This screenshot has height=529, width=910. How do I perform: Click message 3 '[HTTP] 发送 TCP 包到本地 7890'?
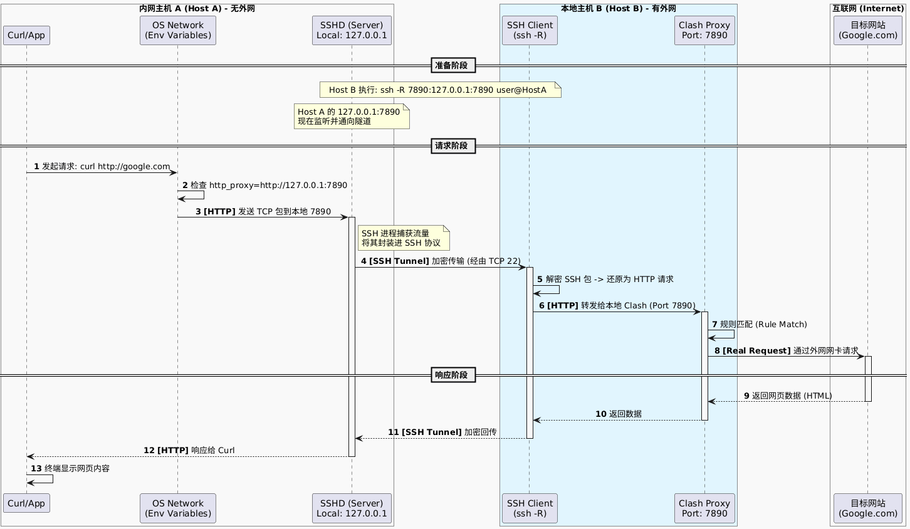click(263, 212)
